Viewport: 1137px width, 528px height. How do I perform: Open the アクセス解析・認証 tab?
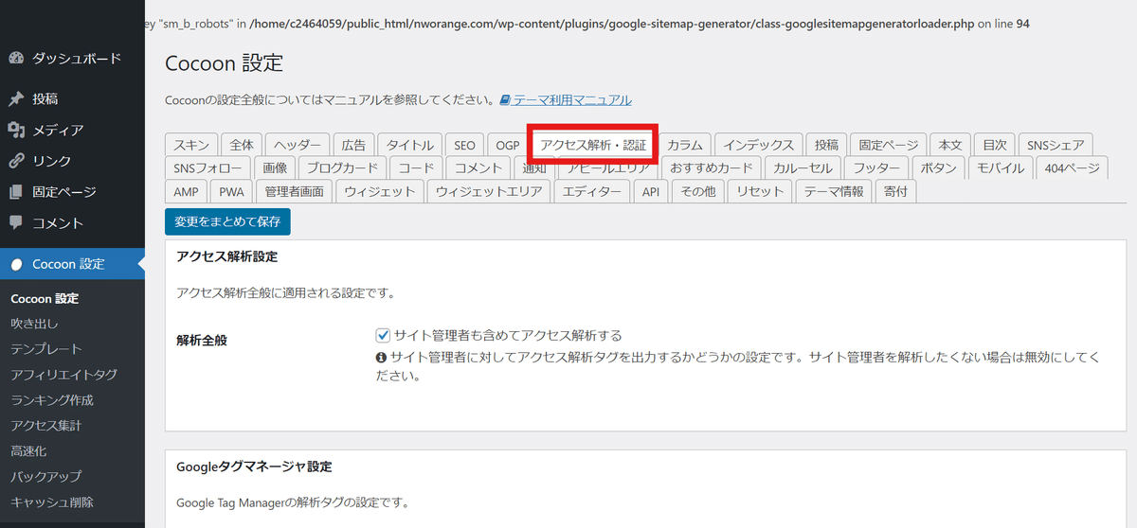593,145
